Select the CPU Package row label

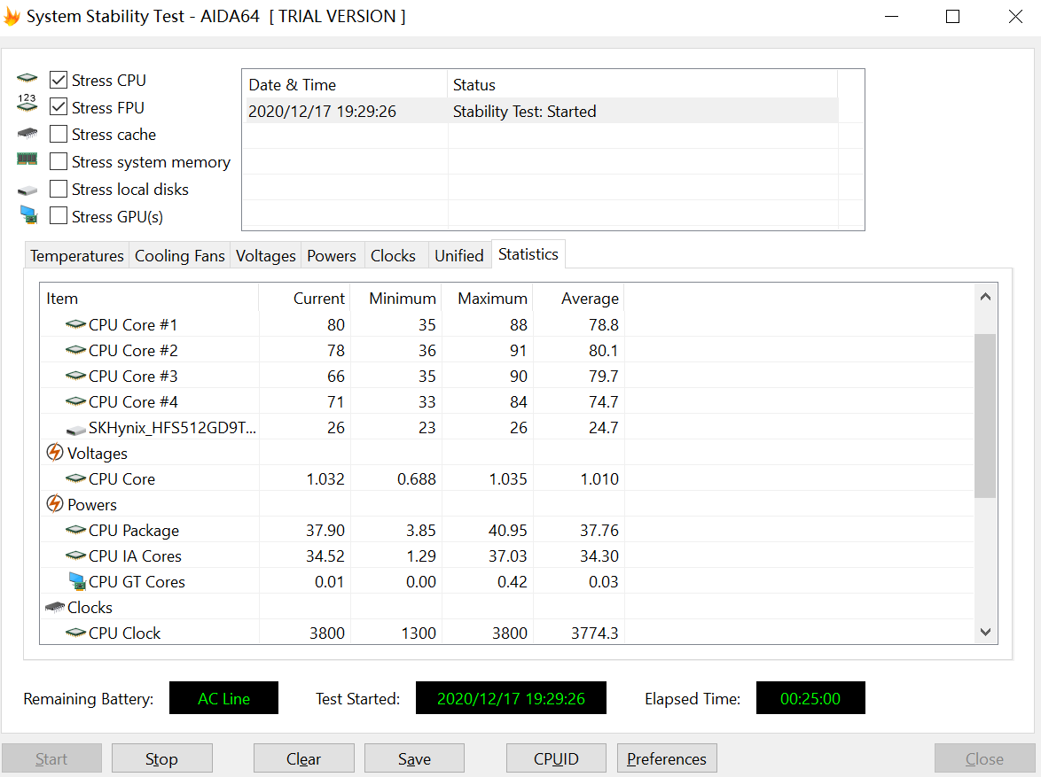(x=134, y=530)
